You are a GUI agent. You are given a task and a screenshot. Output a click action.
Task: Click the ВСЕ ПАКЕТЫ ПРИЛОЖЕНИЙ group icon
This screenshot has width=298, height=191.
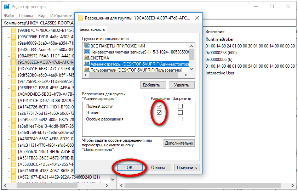[87, 46]
